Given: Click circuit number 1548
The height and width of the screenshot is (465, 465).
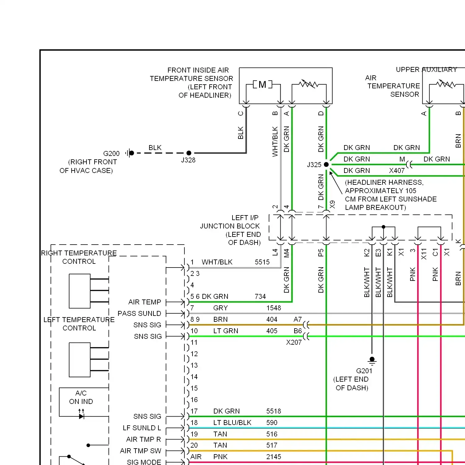Looking at the screenshot, I should pos(274,308).
